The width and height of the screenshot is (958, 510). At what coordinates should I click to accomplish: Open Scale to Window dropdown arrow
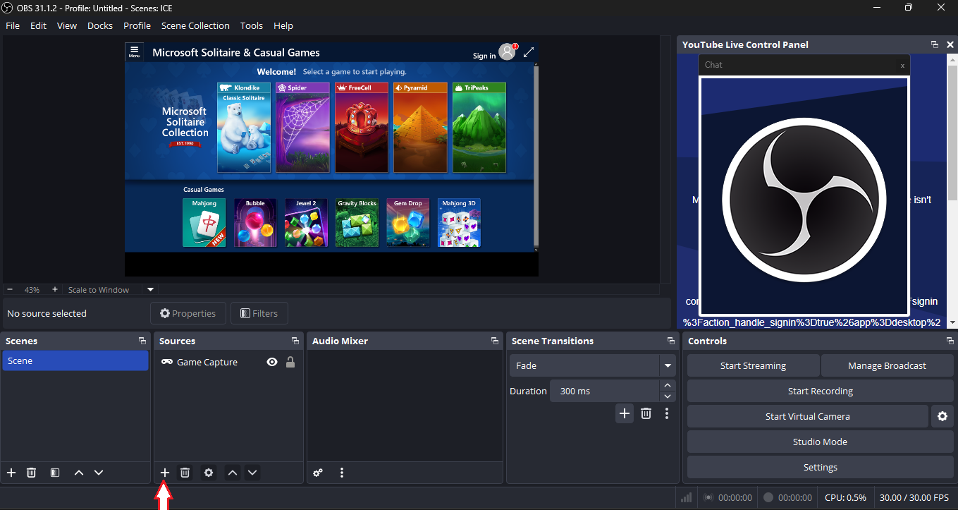pyautogui.click(x=150, y=289)
